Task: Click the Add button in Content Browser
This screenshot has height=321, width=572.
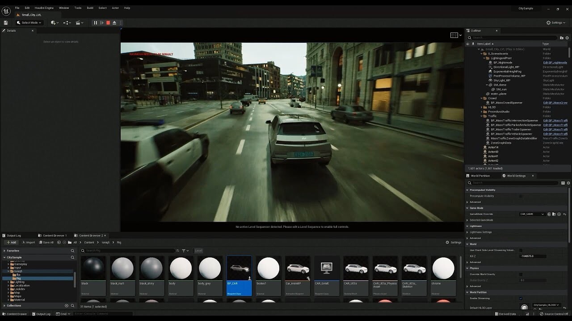Action: point(11,242)
